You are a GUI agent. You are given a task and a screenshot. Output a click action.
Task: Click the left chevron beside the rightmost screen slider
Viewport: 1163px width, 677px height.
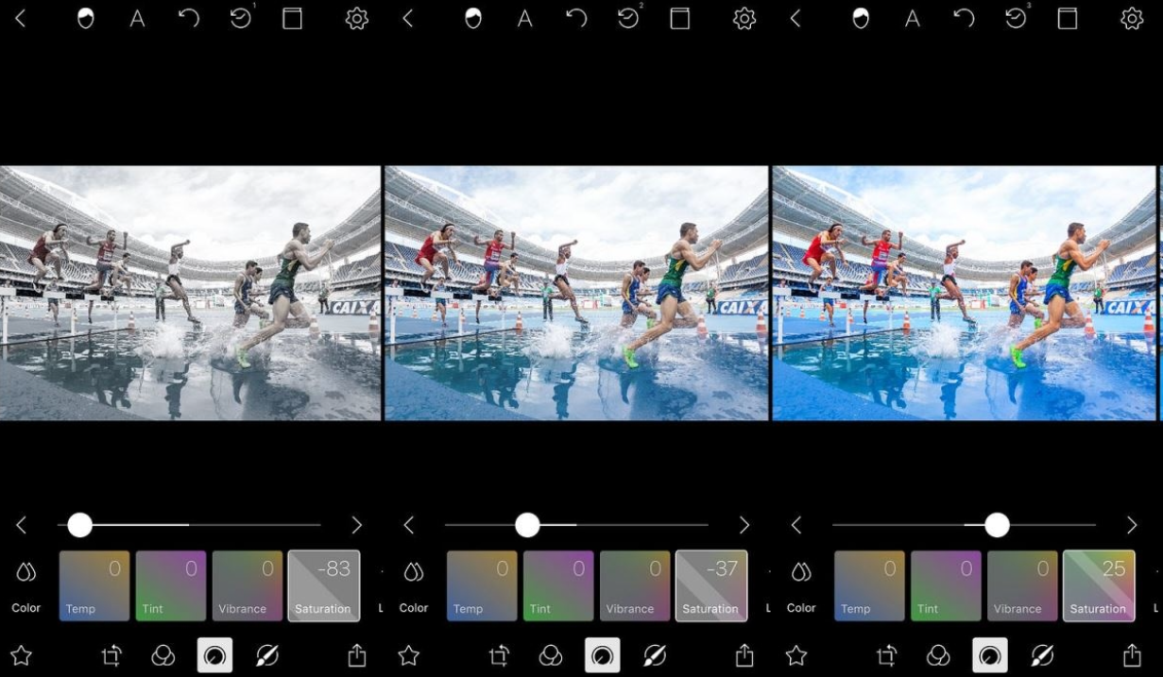pyautogui.click(x=795, y=525)
